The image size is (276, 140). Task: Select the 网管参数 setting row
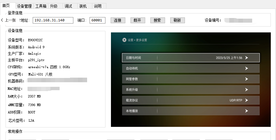pos(191,79)
